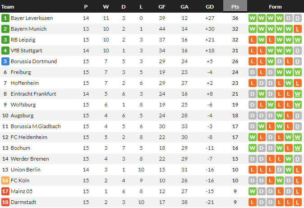Select the Borussia M.Gladbach team name
The width and height of the screenshot is (304, 208).
[35, 126]
